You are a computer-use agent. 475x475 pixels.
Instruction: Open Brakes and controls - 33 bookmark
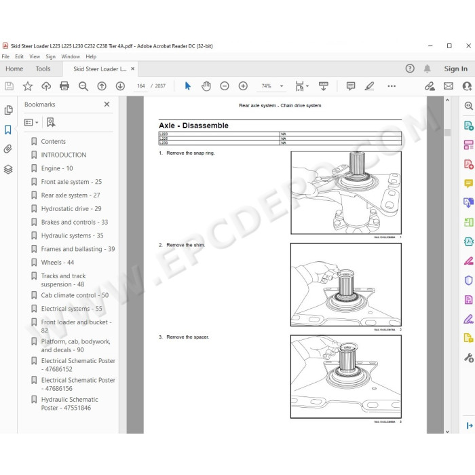(75, 222)
